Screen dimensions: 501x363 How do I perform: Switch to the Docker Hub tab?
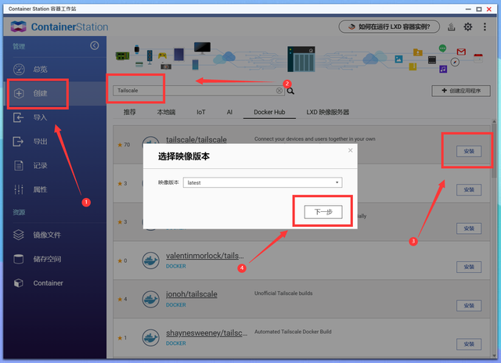click(269, 112)
